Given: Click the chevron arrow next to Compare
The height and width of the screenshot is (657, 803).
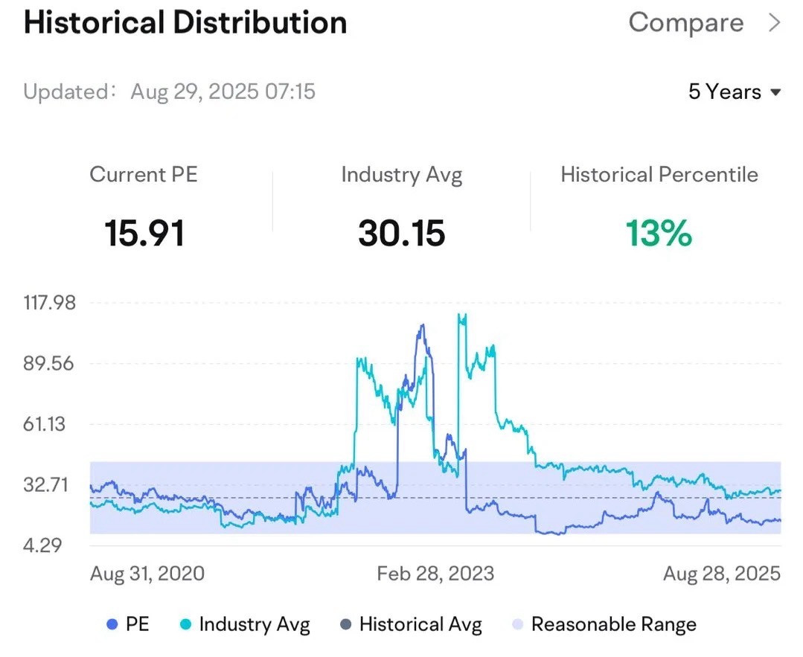Looking at the screenshot, I should pos(774,23).
